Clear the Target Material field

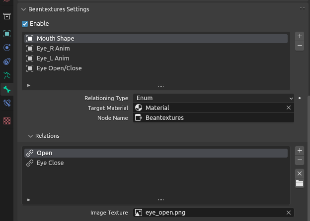pyautogui.click(x=289, y=108)
